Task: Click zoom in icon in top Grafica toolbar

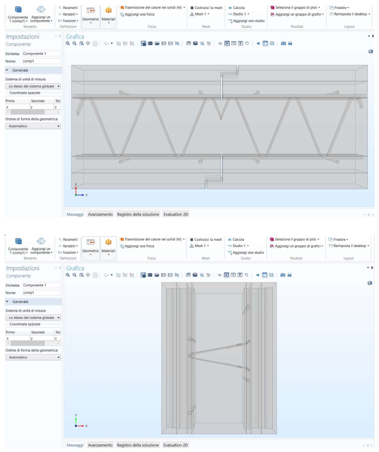Action: coord(69,43)
